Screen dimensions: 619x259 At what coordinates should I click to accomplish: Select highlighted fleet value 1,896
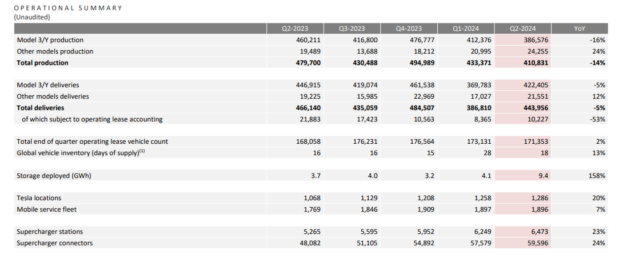(x=539, y=209)
